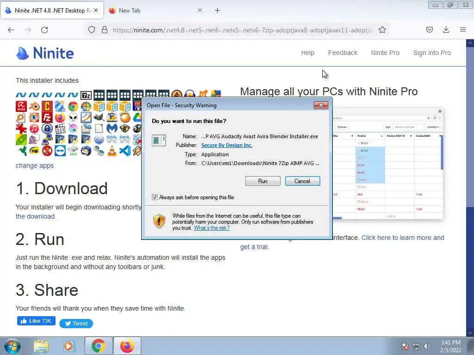Click the Firefox icon in installer list

(60, 117)
